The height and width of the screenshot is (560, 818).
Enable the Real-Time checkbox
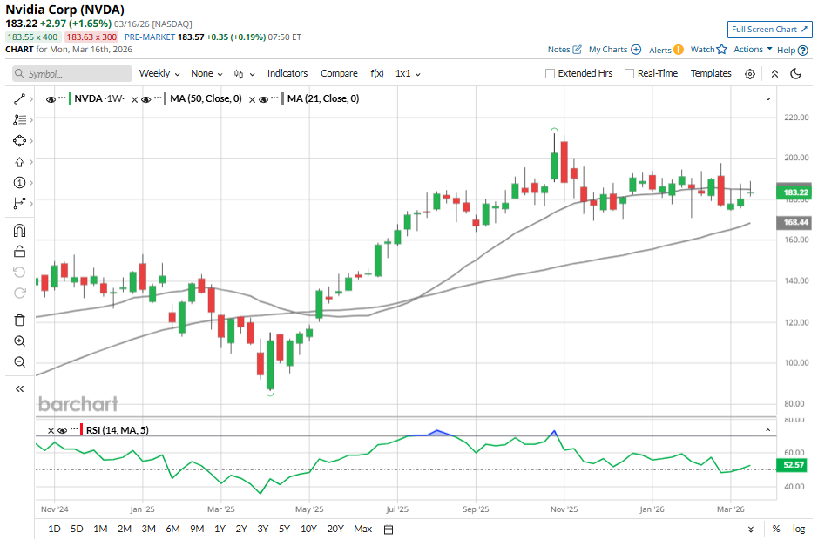629,74
